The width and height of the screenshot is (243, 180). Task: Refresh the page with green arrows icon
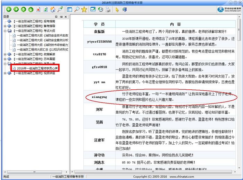pyautogui.click(x=45, y=10)
